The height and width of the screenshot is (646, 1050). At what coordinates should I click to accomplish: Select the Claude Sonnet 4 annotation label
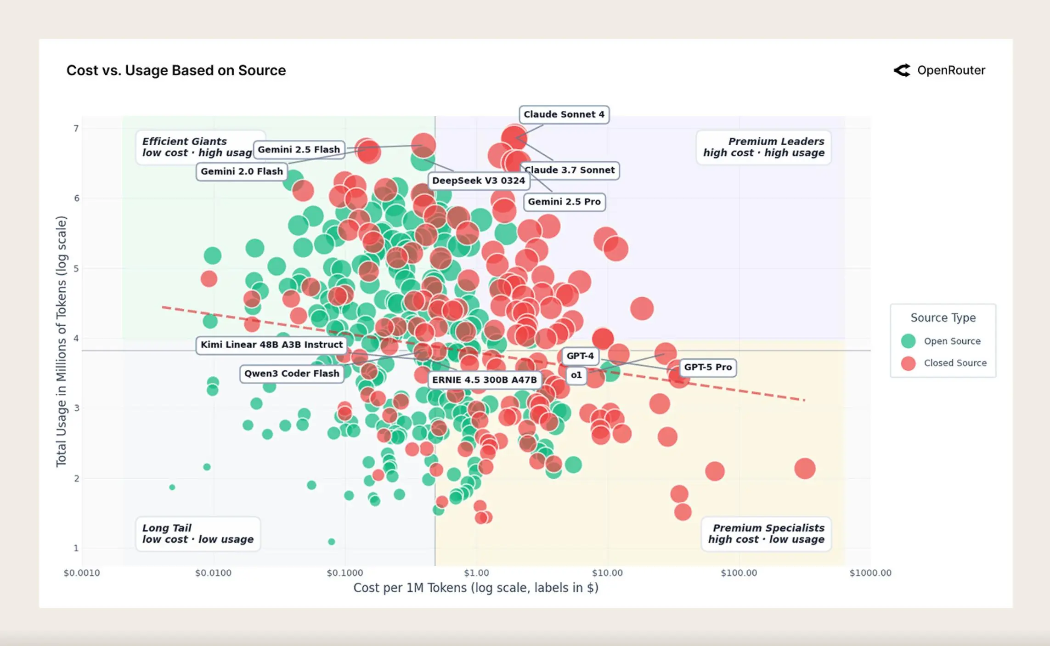tap(564, 114)
